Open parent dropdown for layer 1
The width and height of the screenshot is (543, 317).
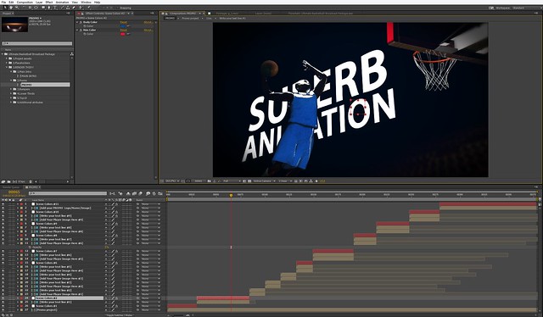151,204
